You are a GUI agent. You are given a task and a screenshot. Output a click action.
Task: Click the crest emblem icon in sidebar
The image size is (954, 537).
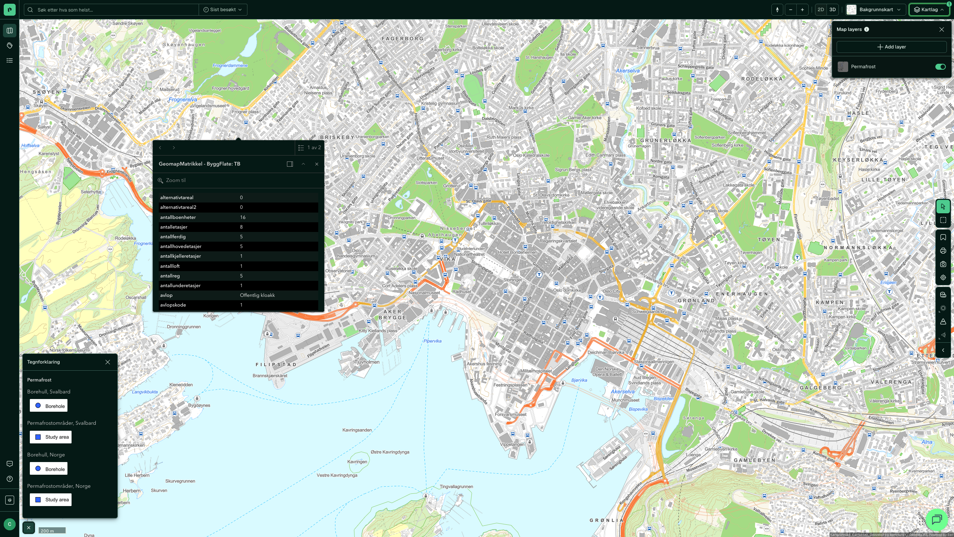tap(10, 500)
